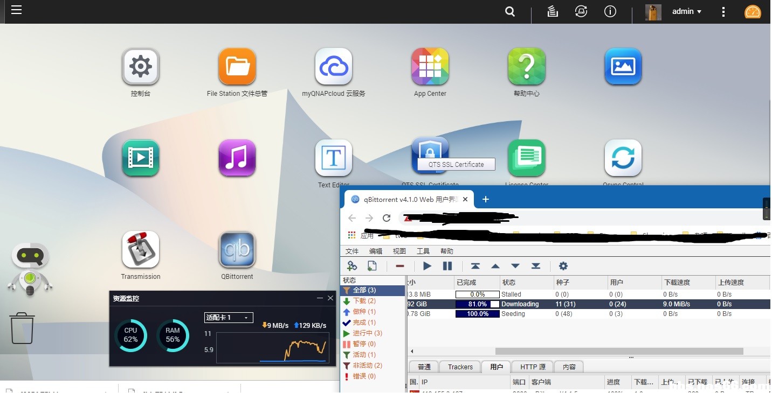The height and width of the screenshot is (393, 772).
Task: Open the three-dot more options menu
Action: pyautogui.click(x=723, y=12)
